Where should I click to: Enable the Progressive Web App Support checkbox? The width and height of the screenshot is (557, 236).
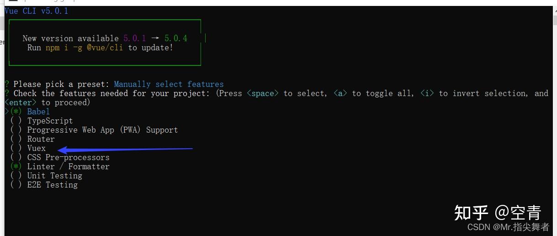(16, 130)
